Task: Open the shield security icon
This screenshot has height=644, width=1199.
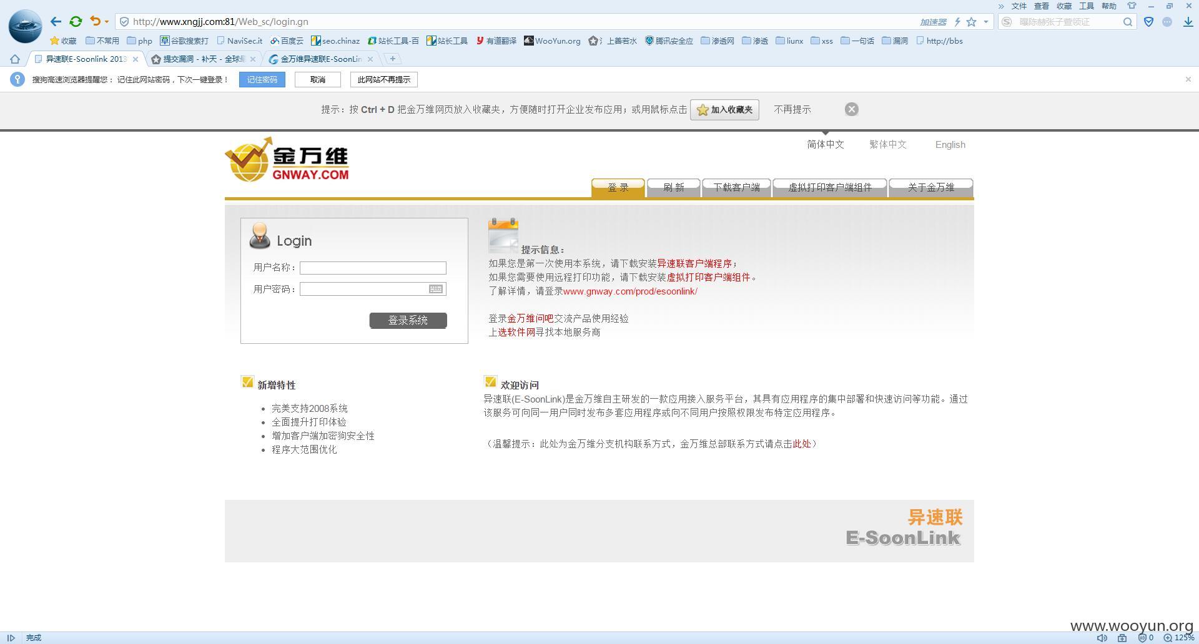Action: tap(1148, 22)
